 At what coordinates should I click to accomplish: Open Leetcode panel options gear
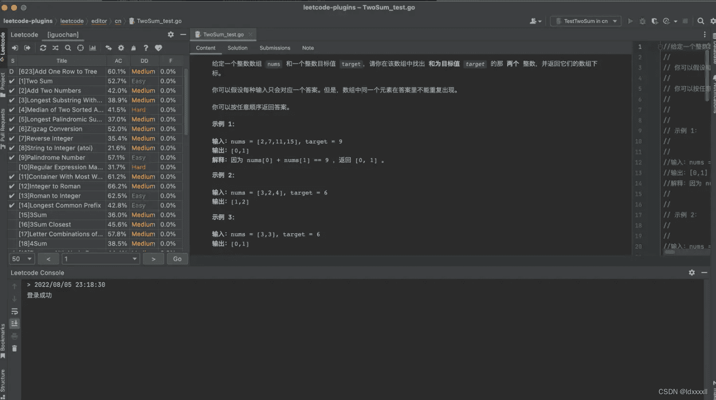tap(171, 35)
